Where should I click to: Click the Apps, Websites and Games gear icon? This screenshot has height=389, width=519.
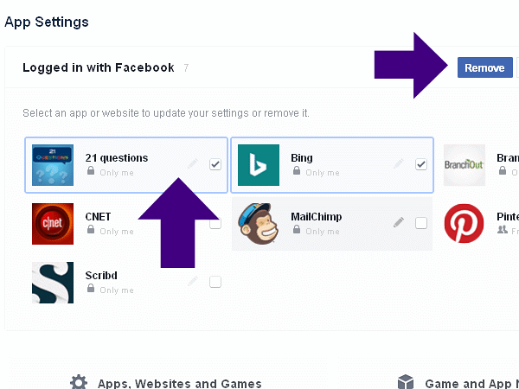79,382
